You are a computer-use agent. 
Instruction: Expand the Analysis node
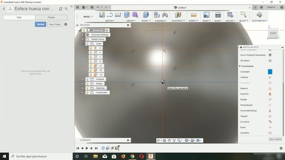tap(83, 79)
